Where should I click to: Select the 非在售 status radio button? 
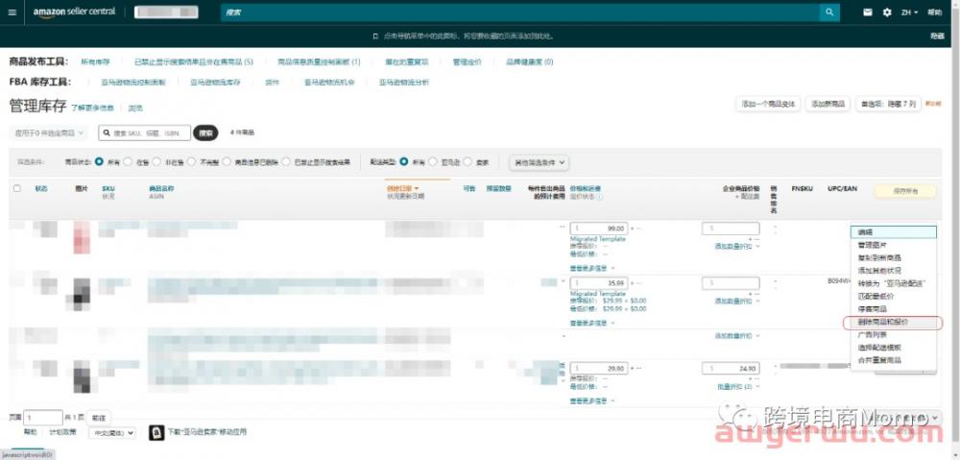(x=156, y=162)
